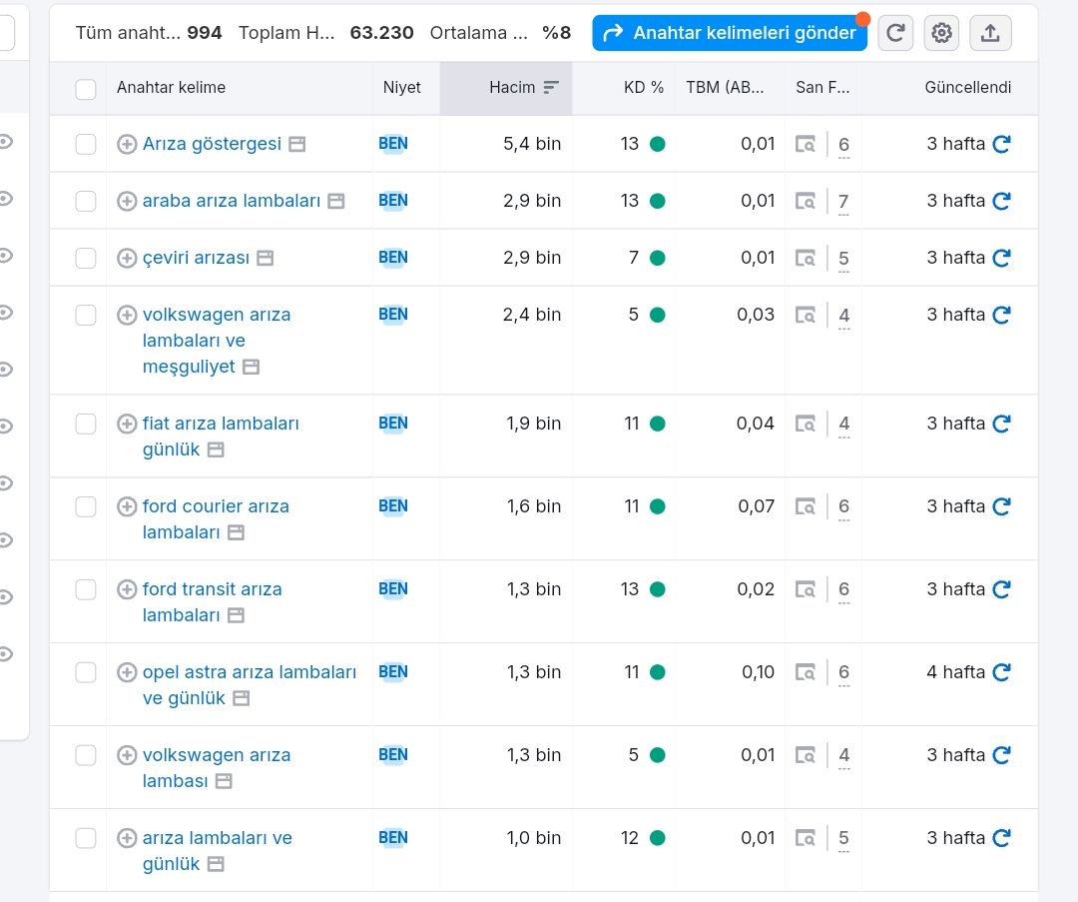
Task: Check the 'Arıza göstergesi' row checkbox
Action: coord(85,145)
